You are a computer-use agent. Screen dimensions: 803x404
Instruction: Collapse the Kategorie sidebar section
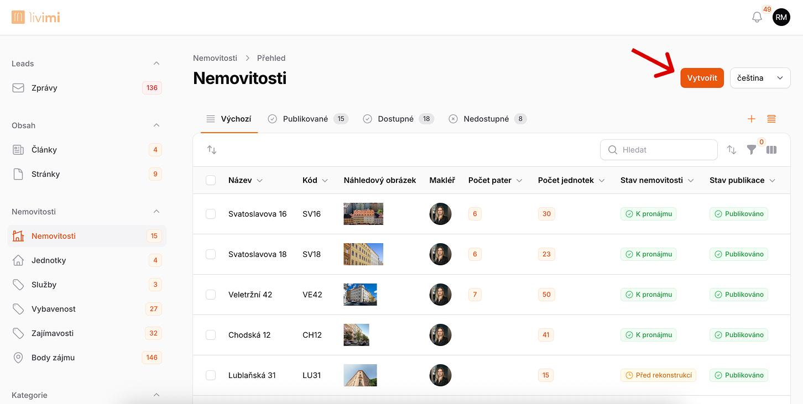pos(157,395)
